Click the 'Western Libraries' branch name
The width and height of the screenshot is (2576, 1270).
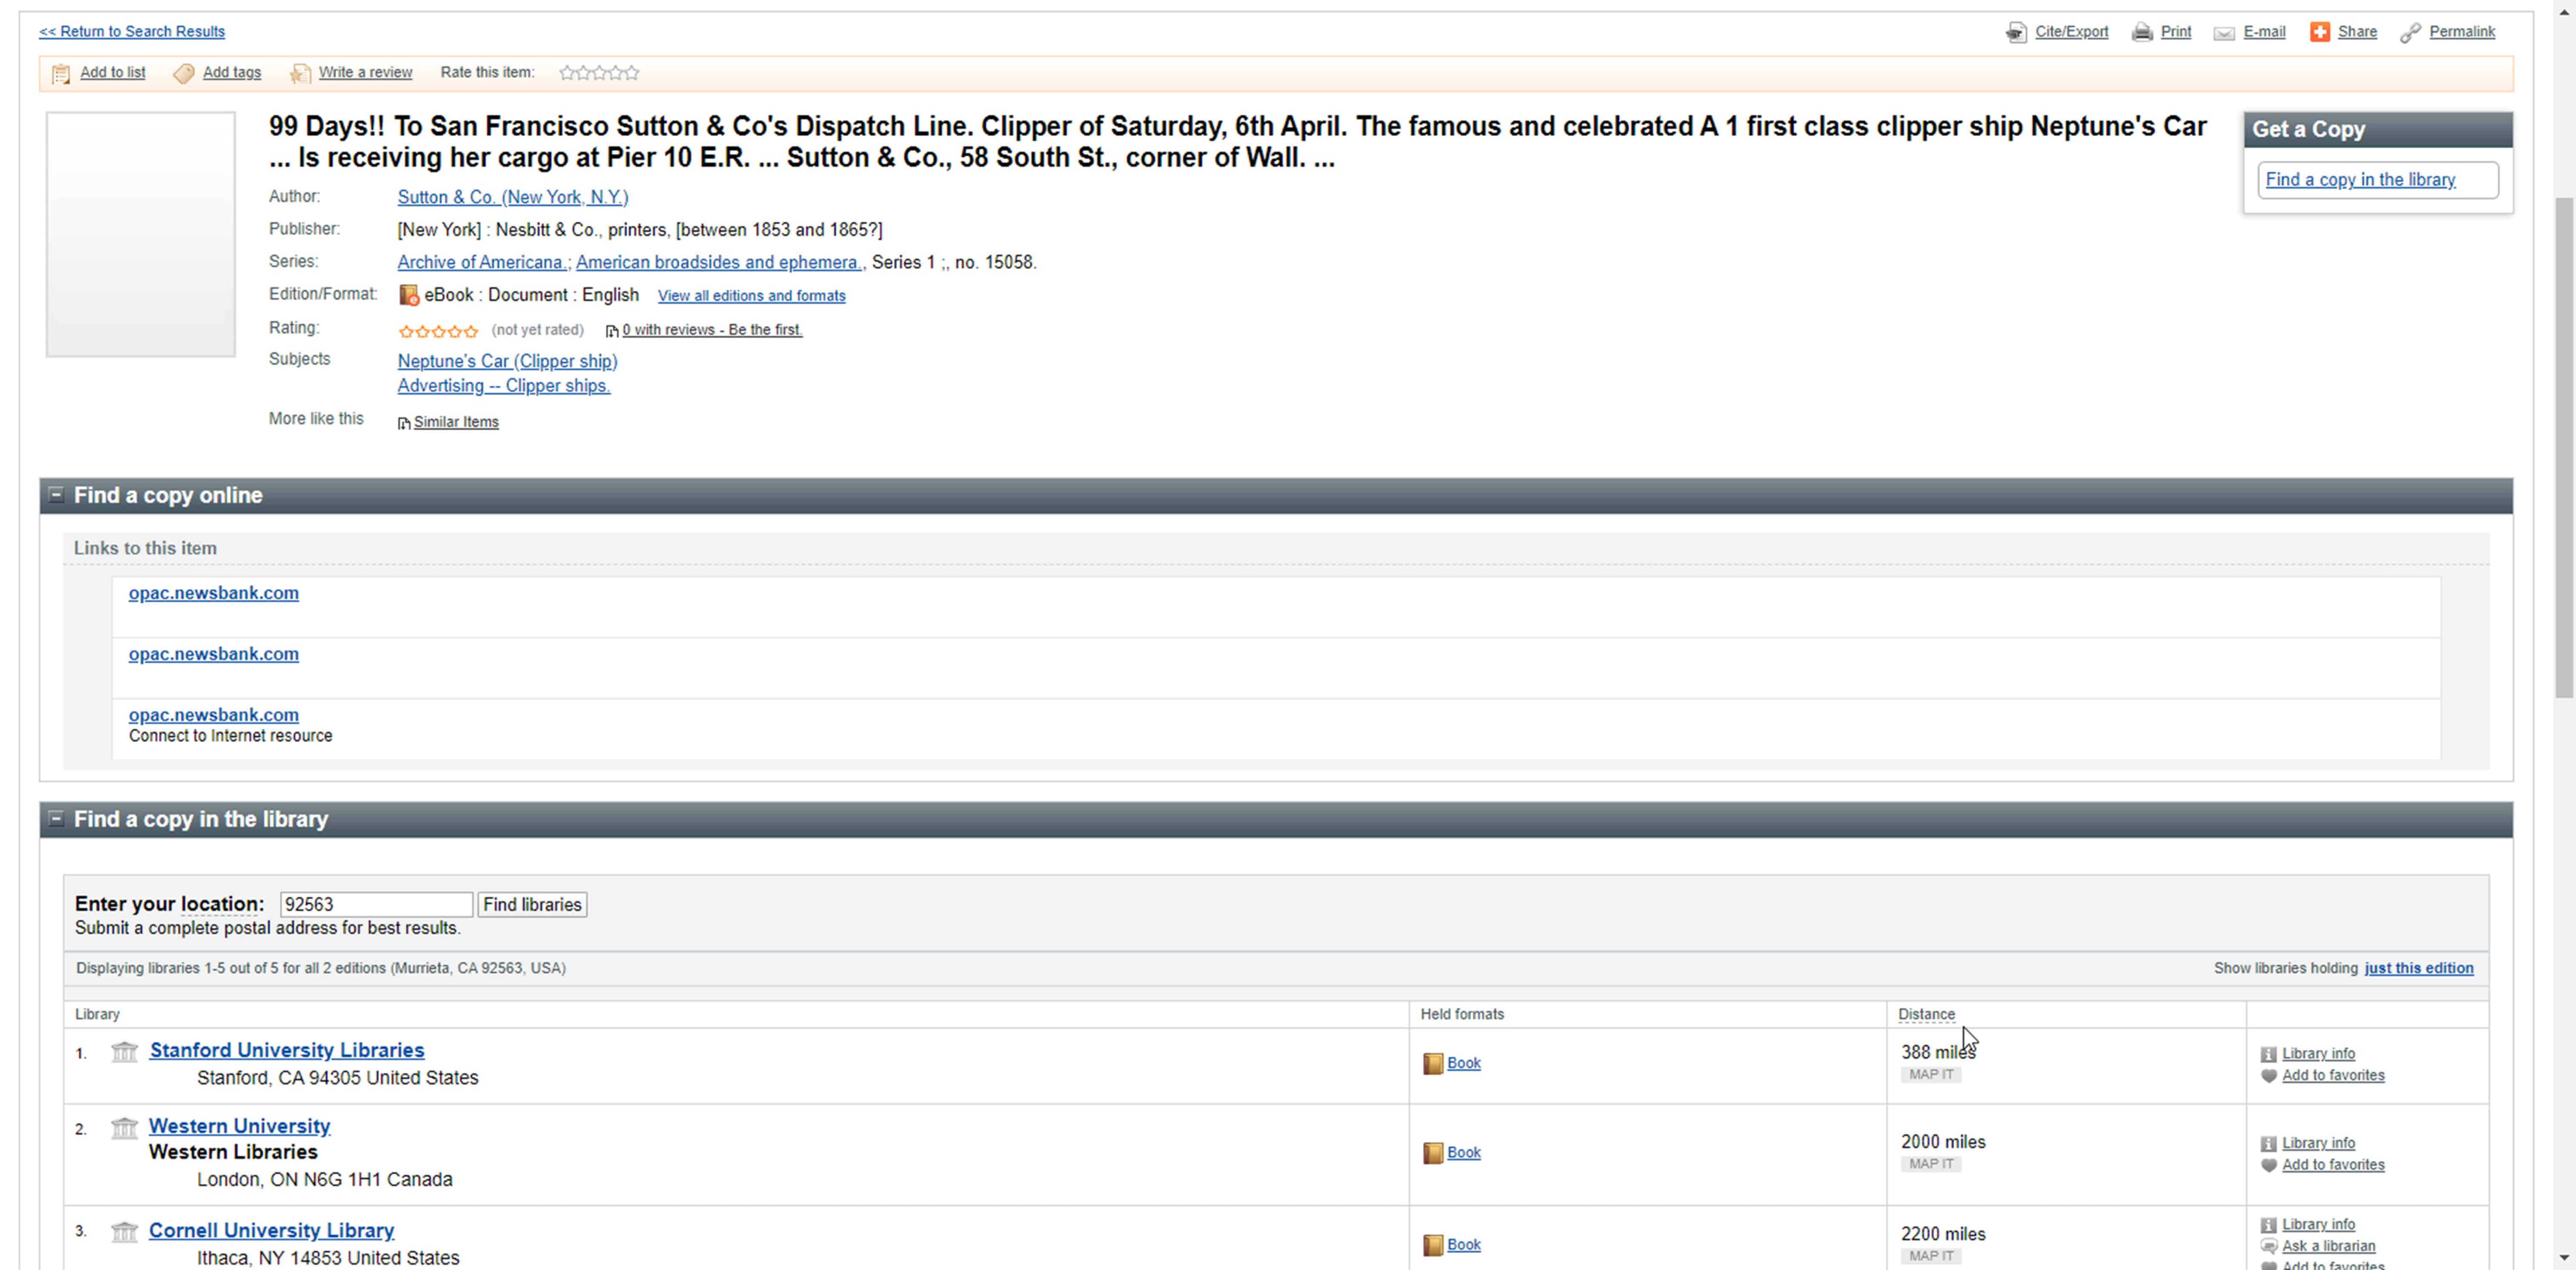[233, 1153]
